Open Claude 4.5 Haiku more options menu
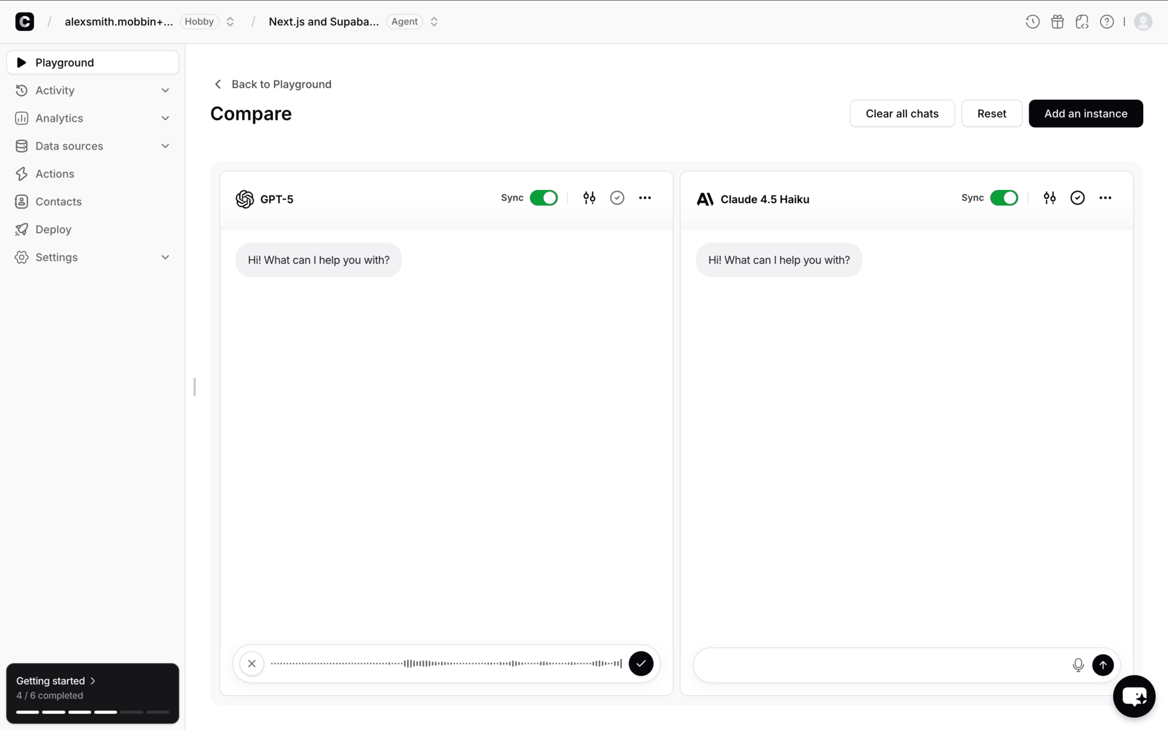1168x730 pixels. pos(1105,198)
